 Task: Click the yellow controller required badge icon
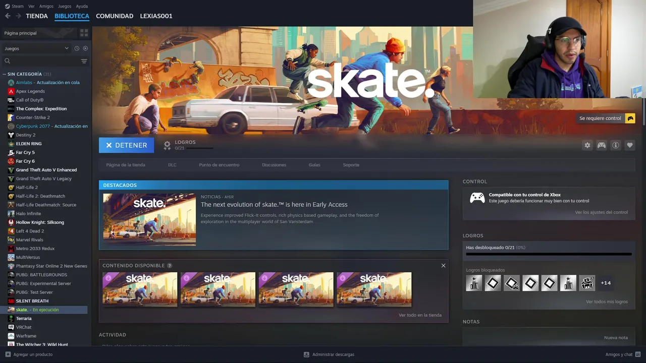click(630, 118)
